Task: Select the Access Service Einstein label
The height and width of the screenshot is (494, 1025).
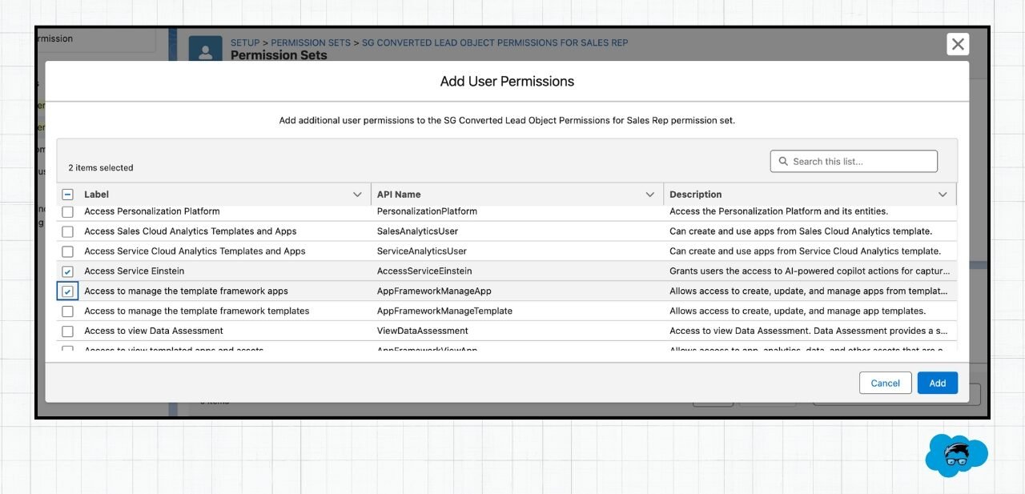Action: pyautogui.click(x=135, y=271)
